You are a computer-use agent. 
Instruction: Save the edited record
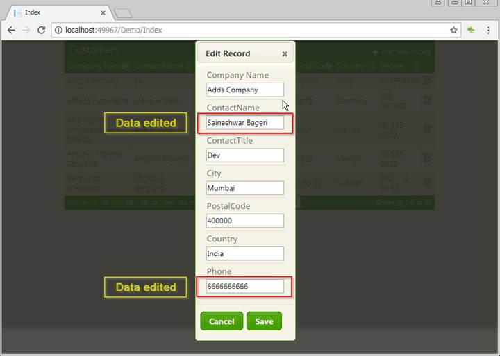pyautogui.click(x=264, y=321)
